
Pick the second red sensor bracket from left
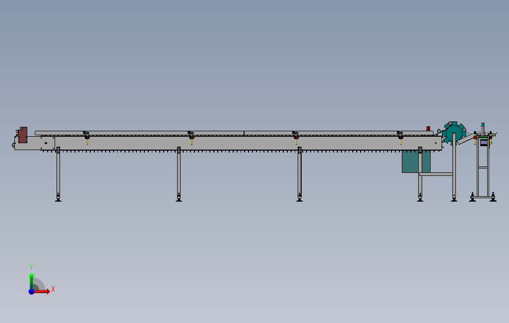pyautogui.click(x=191, y=138)
